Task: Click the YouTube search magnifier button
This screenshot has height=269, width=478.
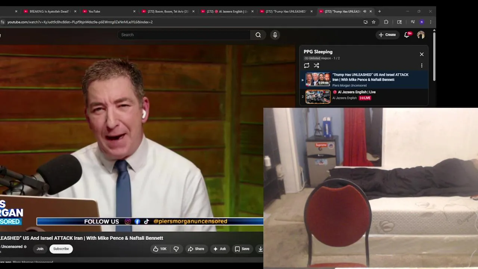Action: point(258,35)
